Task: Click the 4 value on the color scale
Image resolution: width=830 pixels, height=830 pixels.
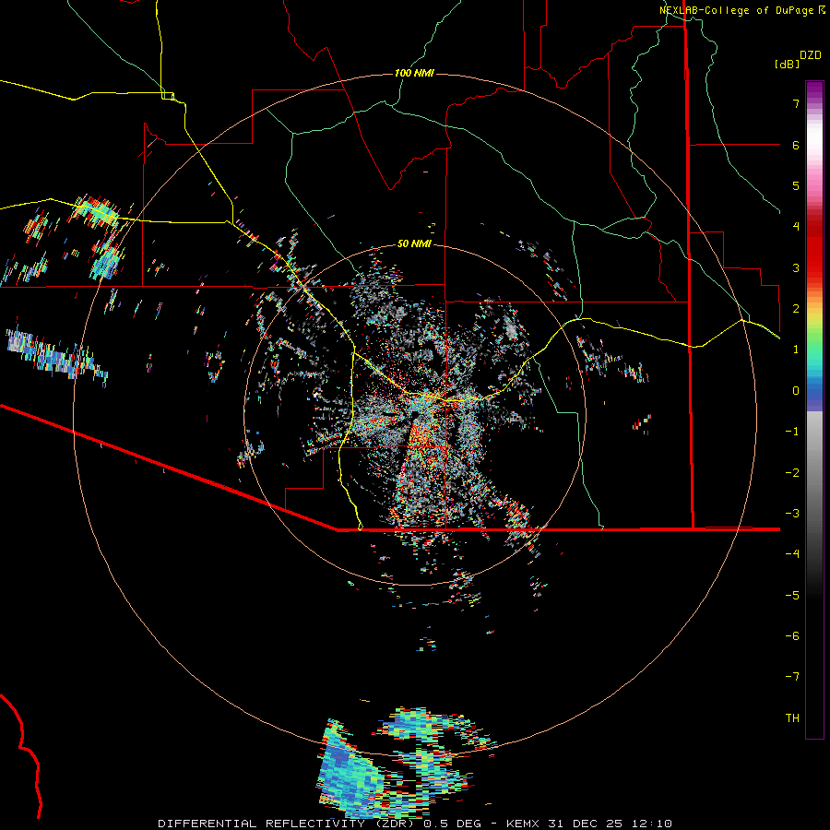Action: click(796, 227)
